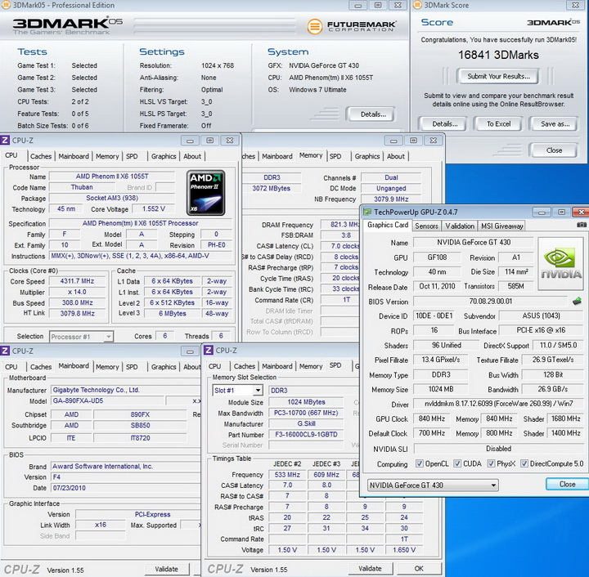589x577 pixels.
Task: Click the BIOS save chip icon in GPU-Z
Action: coord(577,301)
